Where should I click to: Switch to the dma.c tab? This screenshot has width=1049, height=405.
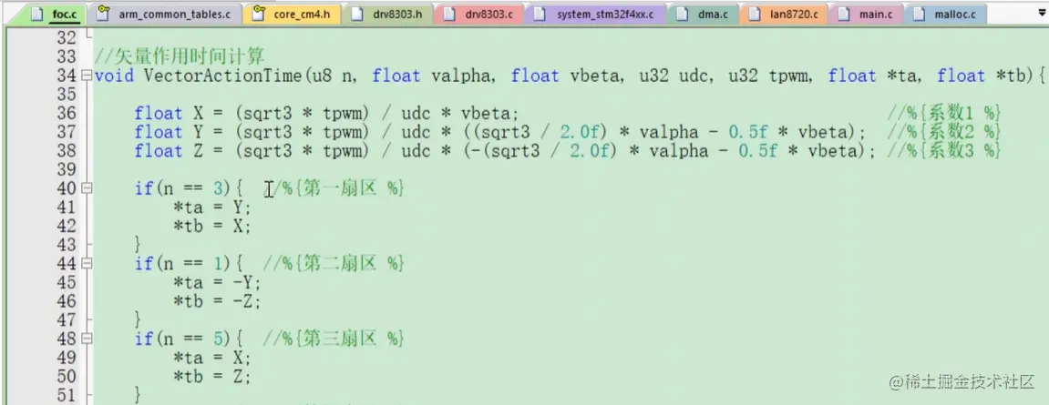703,14
